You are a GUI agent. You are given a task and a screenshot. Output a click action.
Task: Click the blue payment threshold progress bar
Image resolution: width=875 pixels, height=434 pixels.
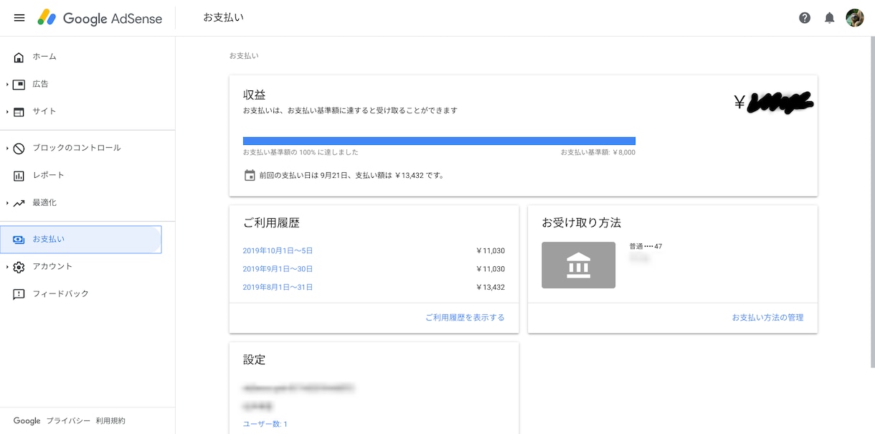tap(439, 141)
